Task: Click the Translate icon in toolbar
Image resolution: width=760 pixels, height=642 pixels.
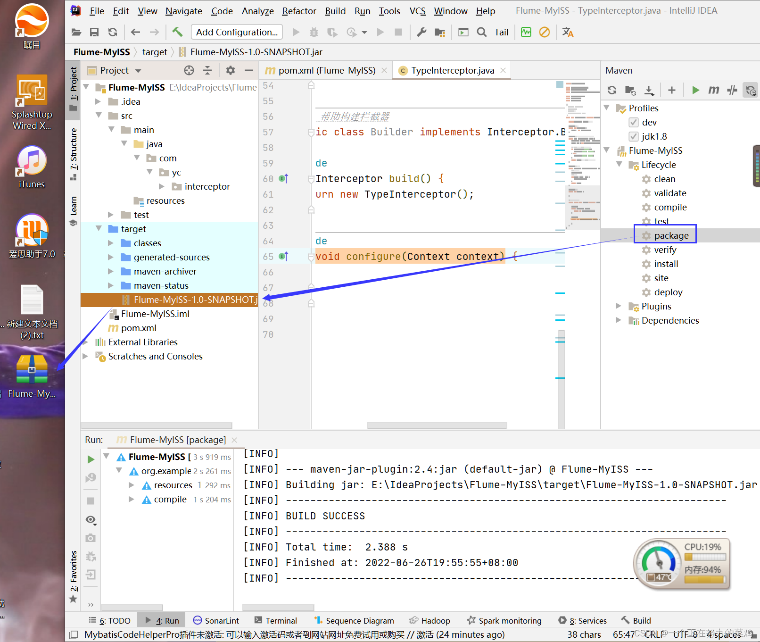Action: (x=568, y=32)
